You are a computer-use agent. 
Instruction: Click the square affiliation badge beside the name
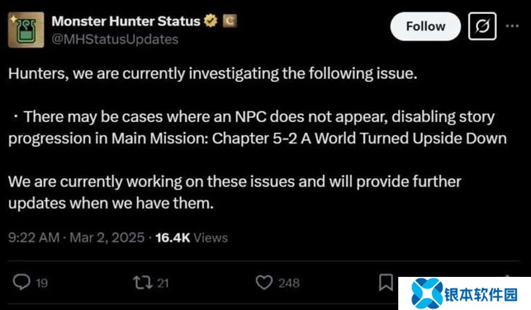[x=228, y=21]
